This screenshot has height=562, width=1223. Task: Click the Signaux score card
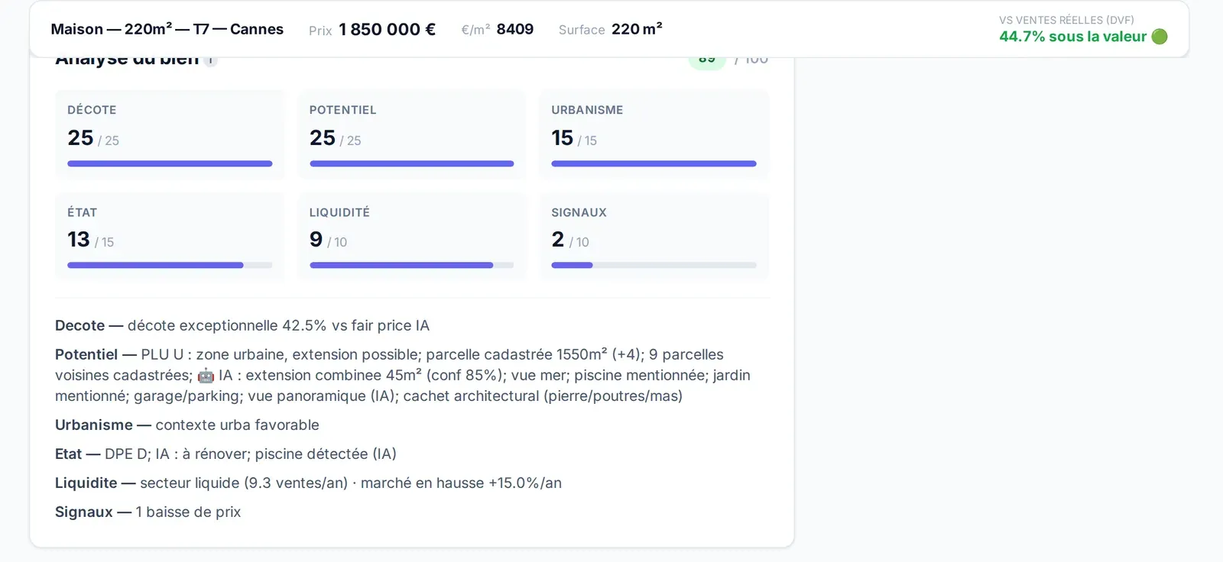tap(654, 237)
